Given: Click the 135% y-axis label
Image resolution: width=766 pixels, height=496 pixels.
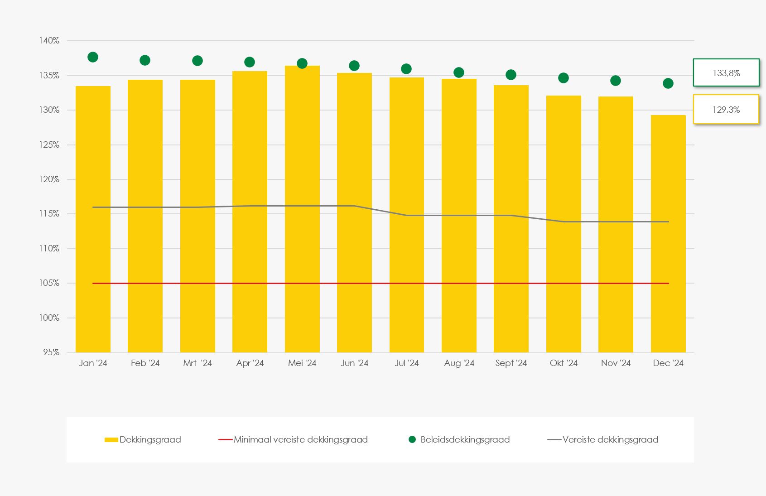Looking at the screenshot, I should [49, 75].
